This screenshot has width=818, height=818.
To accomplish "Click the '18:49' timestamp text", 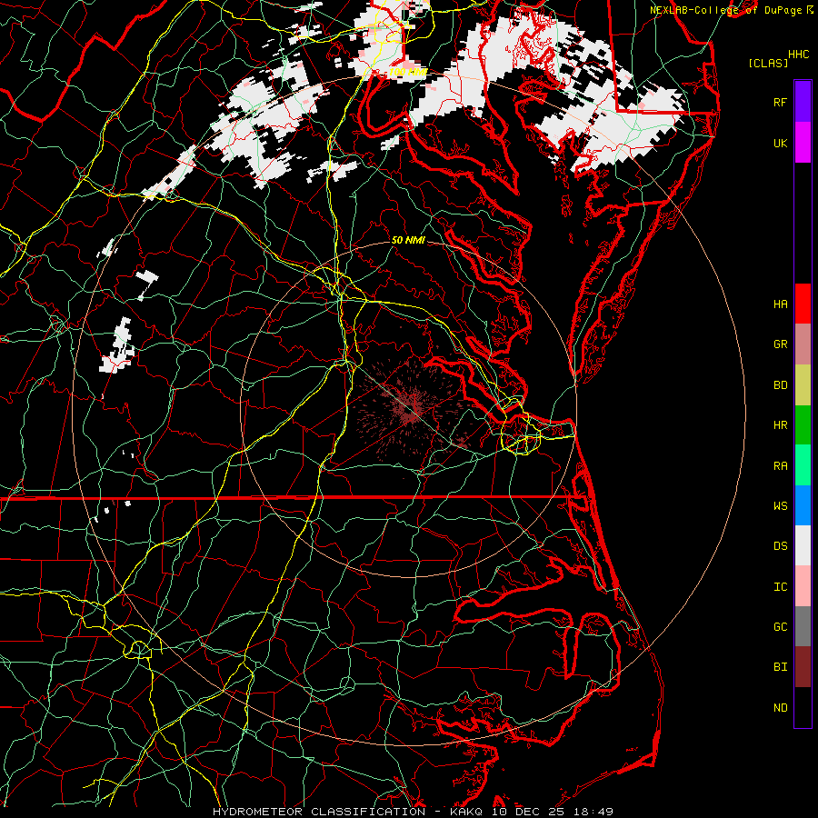I will (594, 812).
